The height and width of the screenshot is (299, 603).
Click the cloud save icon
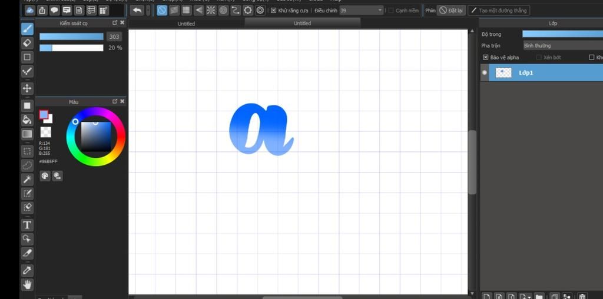pos(30,11)
